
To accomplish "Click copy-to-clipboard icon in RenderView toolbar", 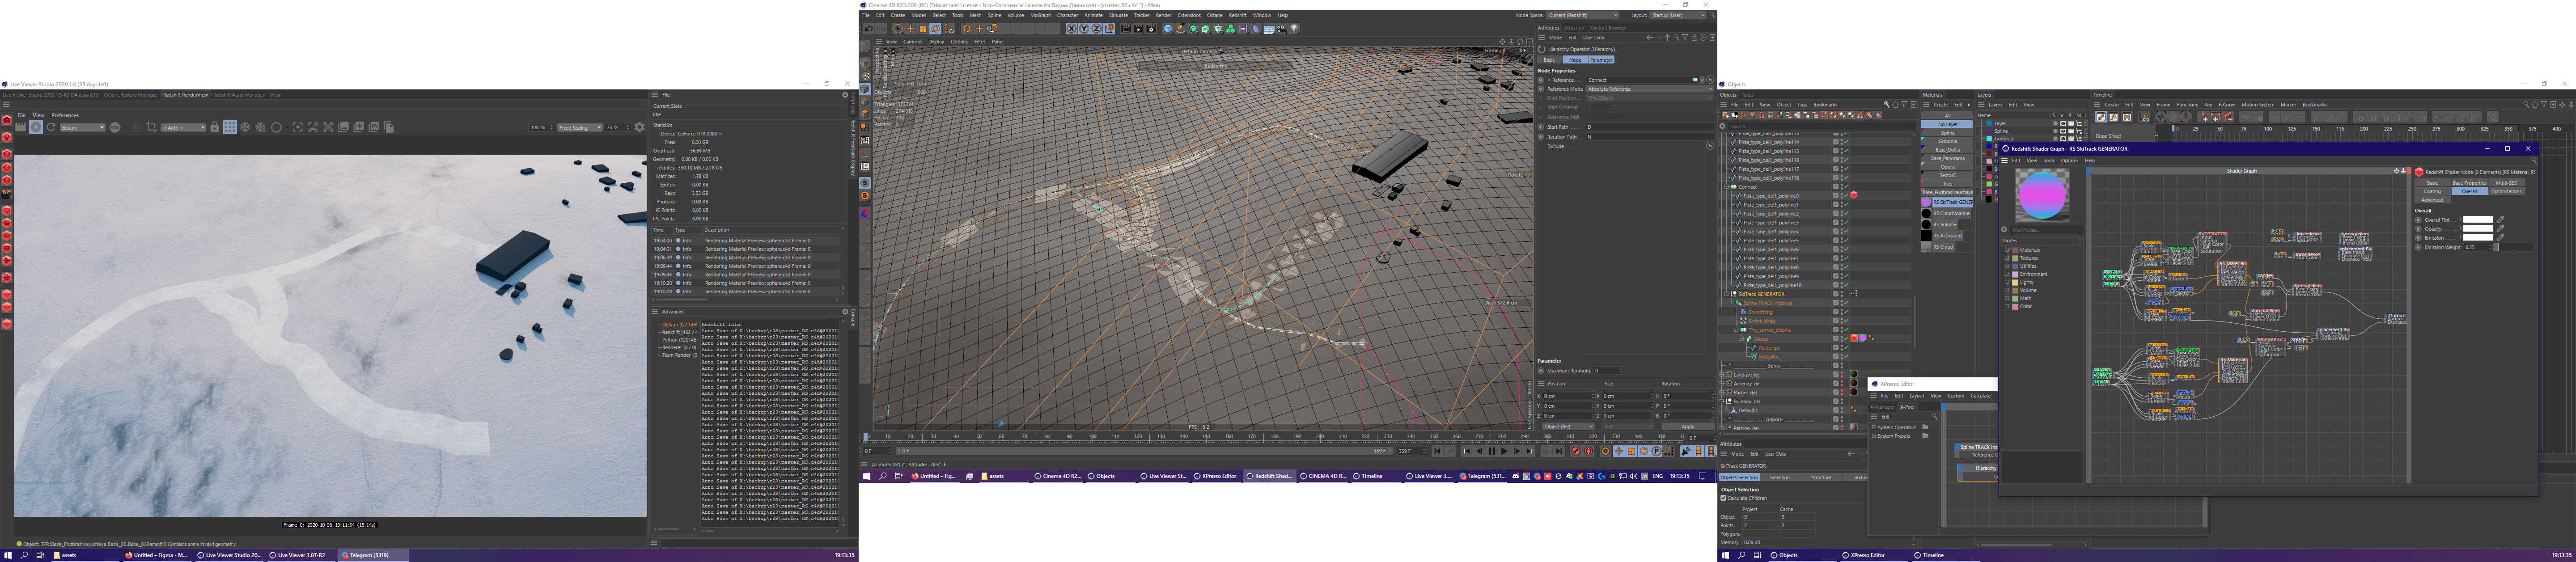I will point(389,127).
